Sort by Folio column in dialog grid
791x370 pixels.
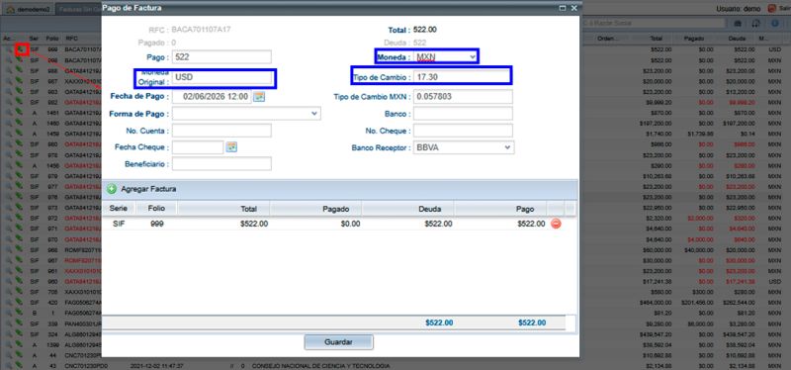point(156,209)
